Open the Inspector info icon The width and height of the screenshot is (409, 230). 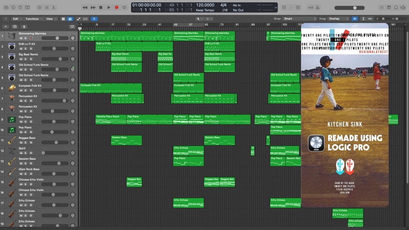[13, 7]
